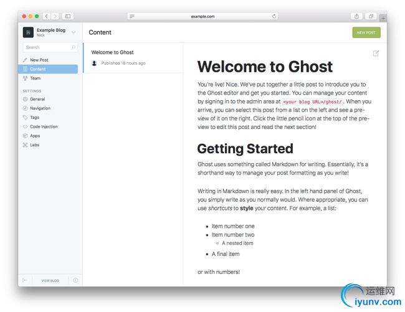Select the Content sidebar item
This screenshot has height=312, width=405.
click(48, 69)
